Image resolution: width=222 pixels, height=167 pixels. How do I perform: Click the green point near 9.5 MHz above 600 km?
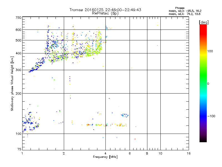[157, 25]
